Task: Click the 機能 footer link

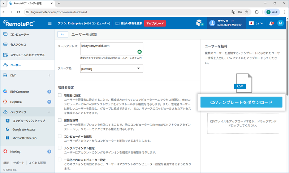Action: [x=6, y=163]
